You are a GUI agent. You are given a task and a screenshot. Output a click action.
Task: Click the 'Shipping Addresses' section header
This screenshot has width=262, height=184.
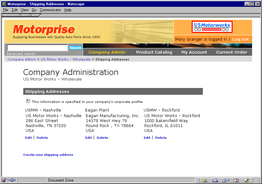(113, 91)
